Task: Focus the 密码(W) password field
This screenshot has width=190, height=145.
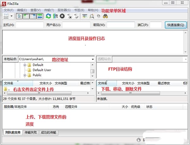Action: pos(121,25)
